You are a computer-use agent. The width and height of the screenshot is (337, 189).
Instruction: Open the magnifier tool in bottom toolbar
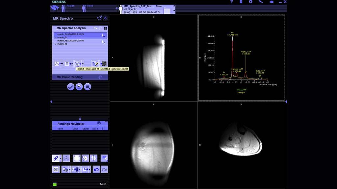pos(85,158)
